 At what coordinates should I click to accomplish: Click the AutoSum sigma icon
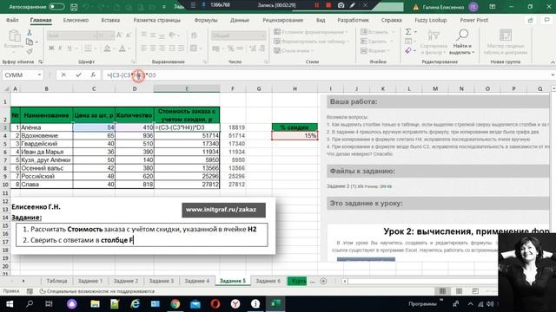(x=408, y=32)
